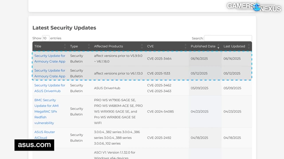Click the ASUS DriverHub affected product cell

(107, 88)
